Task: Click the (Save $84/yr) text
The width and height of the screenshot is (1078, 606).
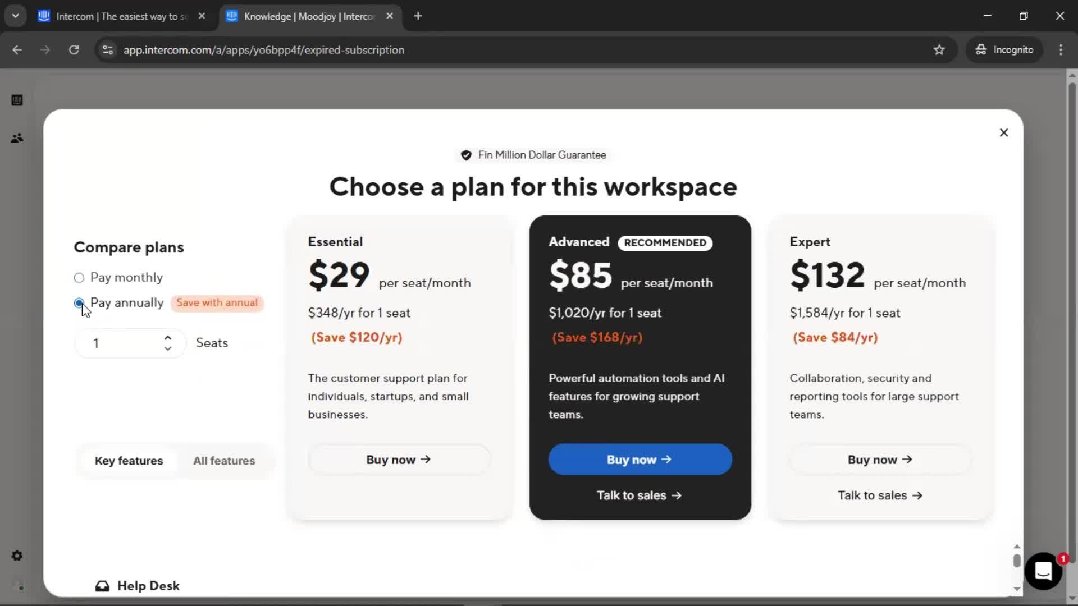Action: 835,338
